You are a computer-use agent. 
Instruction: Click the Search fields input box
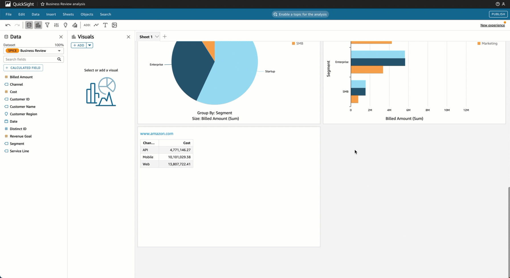click(x=30, y=59)
